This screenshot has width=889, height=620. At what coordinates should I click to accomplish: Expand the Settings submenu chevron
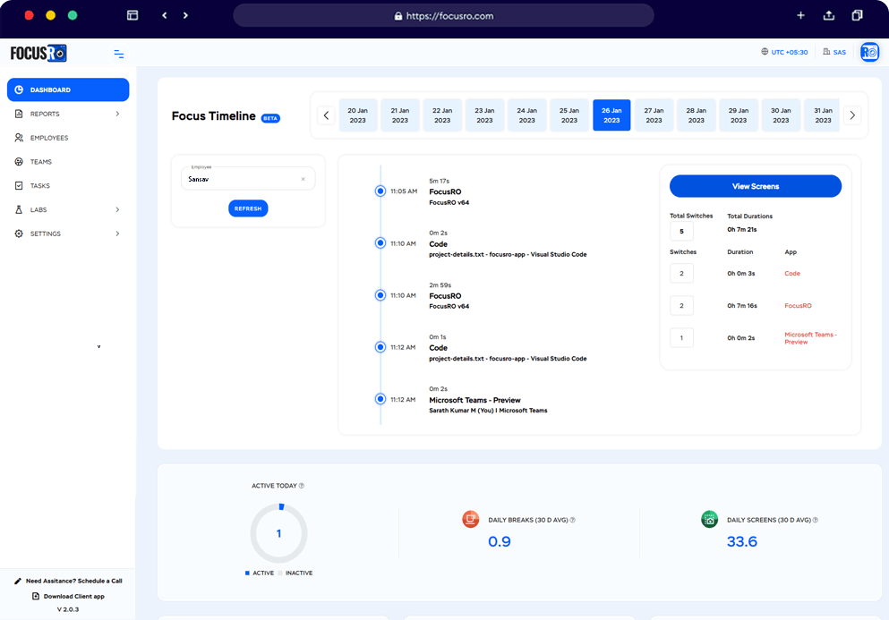tap(117, 234)
